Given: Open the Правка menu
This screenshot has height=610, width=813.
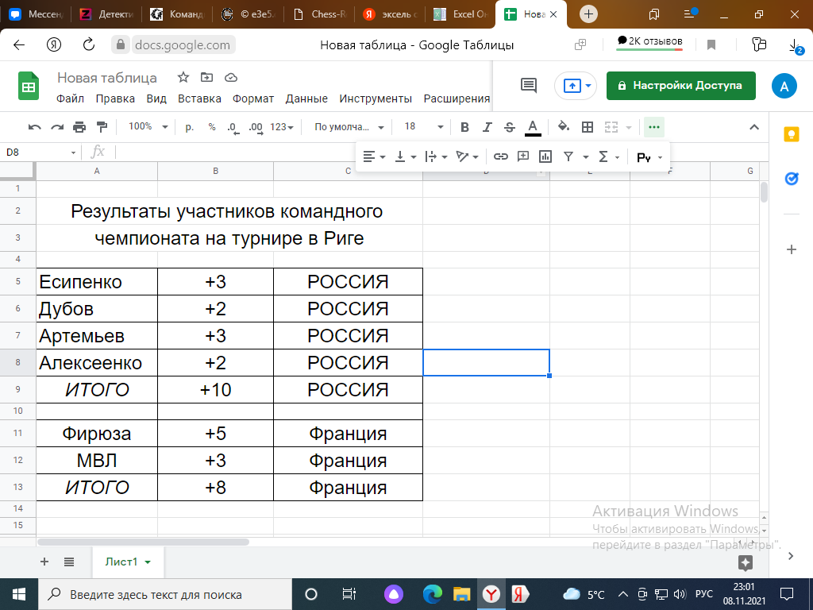Looking at the screenshot, I should [x=115, y=98].
